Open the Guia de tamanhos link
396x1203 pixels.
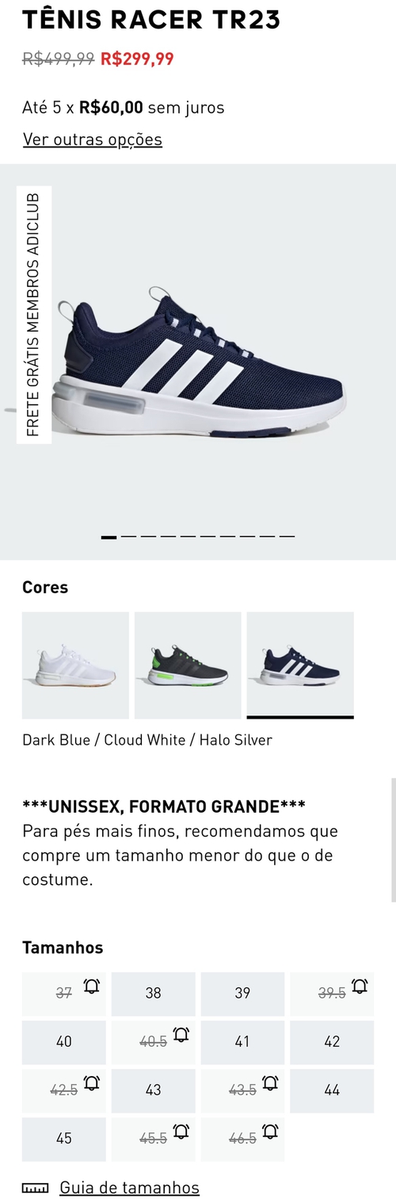coord(130,1188)
